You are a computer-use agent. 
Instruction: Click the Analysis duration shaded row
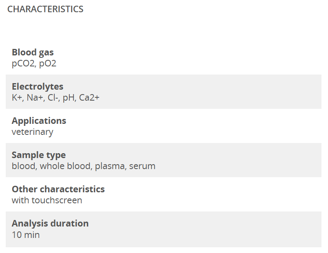[164, 229]
